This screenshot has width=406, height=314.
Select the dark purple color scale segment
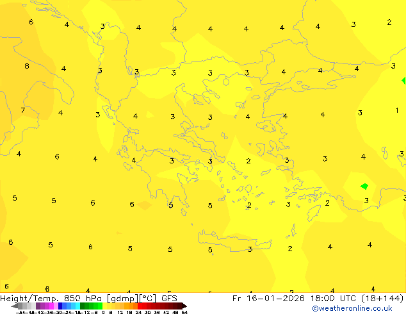coord(38,306)
